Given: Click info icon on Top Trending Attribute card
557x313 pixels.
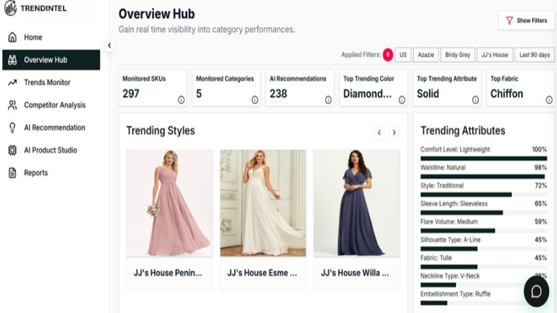Looking at the screenshot, I should click(475, 100).
